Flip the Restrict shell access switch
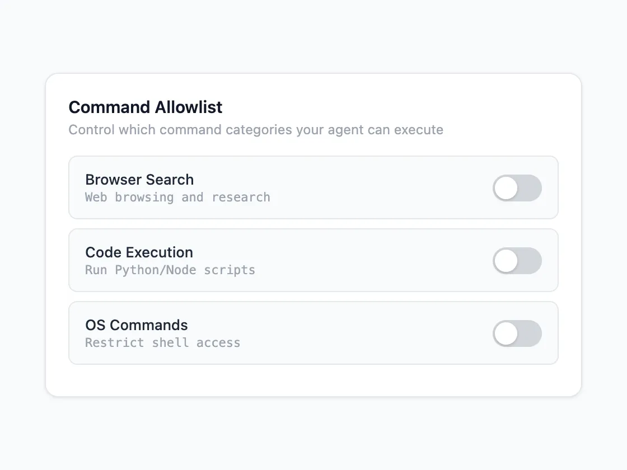The height and width of the screenshot is (470, 627). coord(517,333)
